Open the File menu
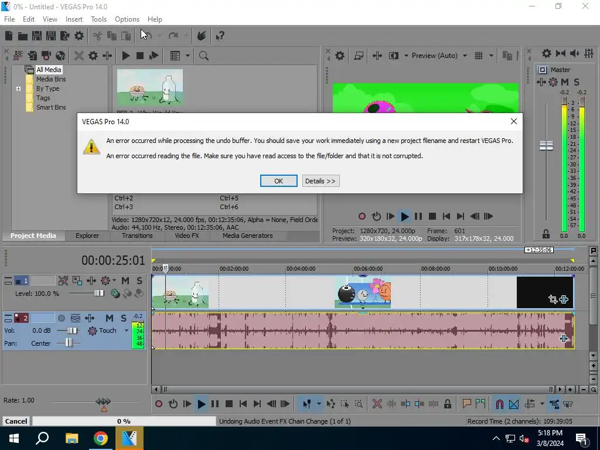This screenshot has height=450, width=600. tap(9, 19)
